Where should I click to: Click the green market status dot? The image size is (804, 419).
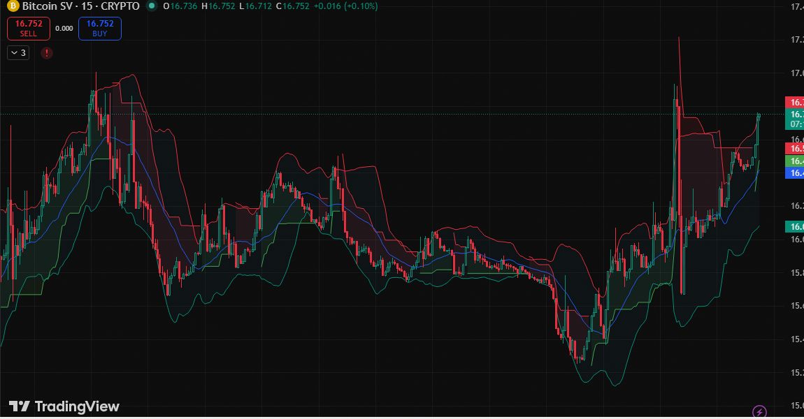[151, 6]
